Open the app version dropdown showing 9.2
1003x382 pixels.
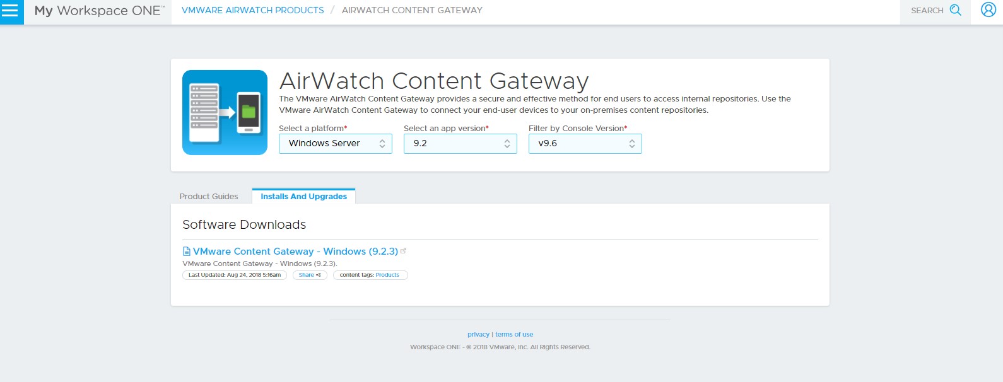tap(460, 144)
